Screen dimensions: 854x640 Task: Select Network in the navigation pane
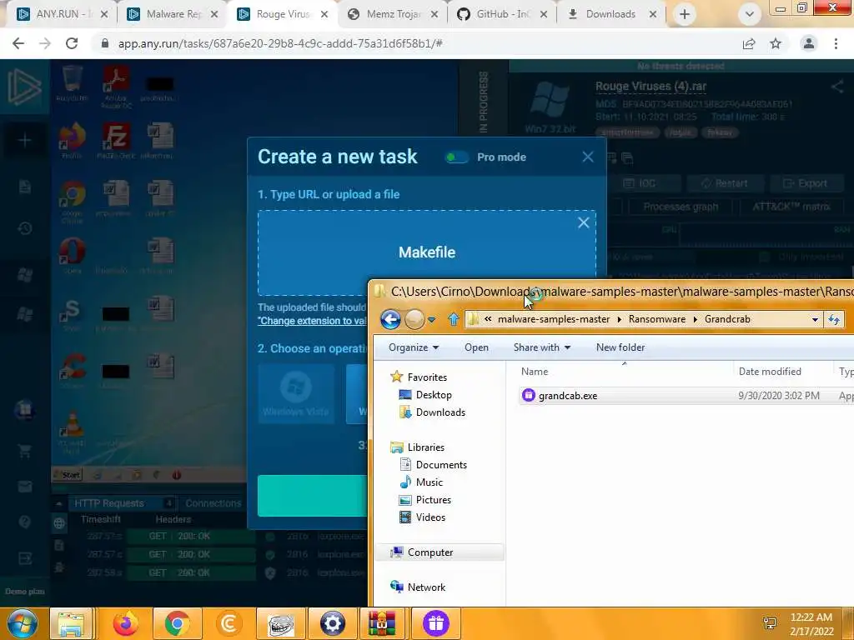pos(426,587)
